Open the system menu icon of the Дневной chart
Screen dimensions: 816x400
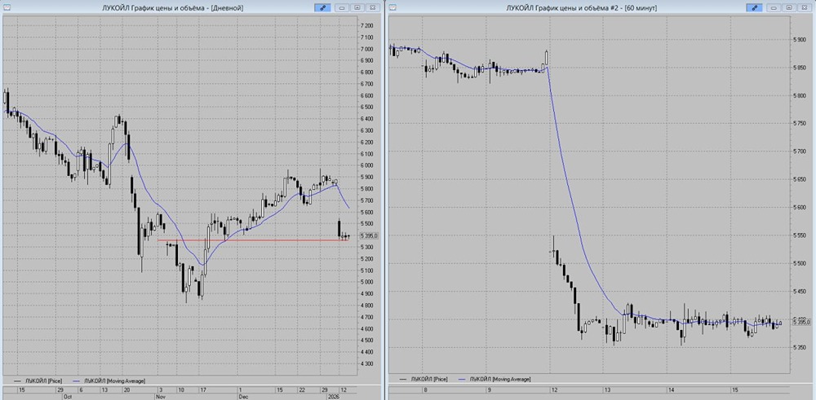tap(5, 7)
